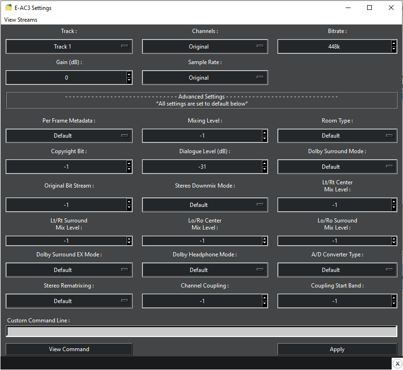Open the Dolby Surround EX Mode dropdown
The width and height of the screenshot is (403, 370).
(x=69, y=270)
